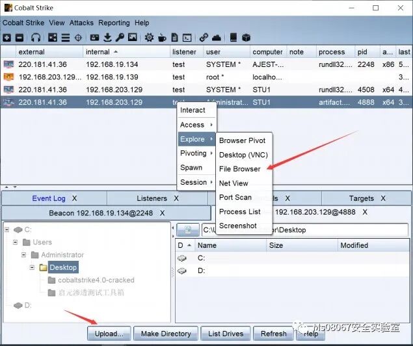Viewport: 413px width, 346px height.
Task: Select File Browser in Explore submenu
Action: pos(244,169)
